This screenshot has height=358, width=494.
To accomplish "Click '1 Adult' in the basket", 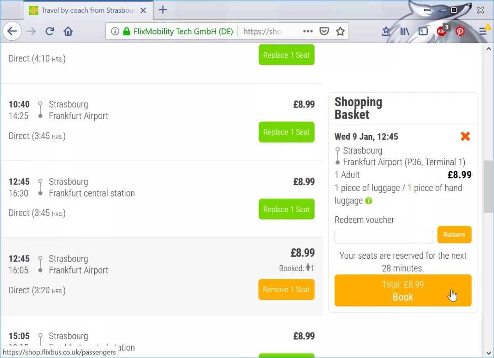I will tap(347, 175).
